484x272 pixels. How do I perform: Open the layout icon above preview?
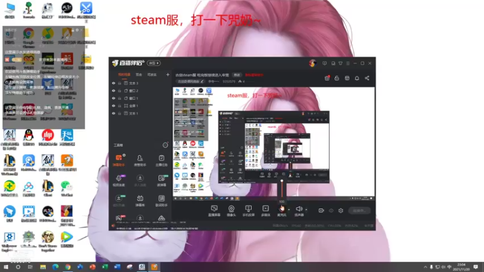pos(347,78)
